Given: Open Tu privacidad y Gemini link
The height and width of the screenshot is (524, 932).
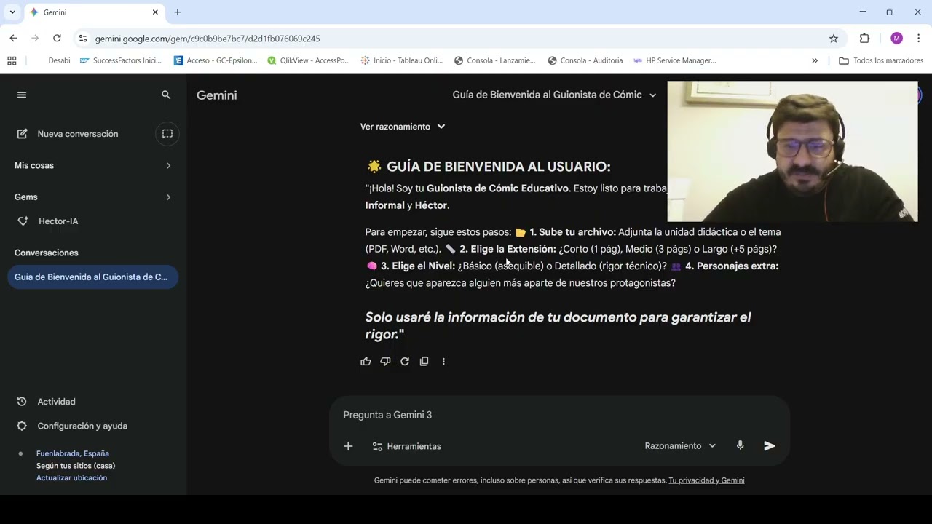Looking at the screenshot, I should point(706,480).
